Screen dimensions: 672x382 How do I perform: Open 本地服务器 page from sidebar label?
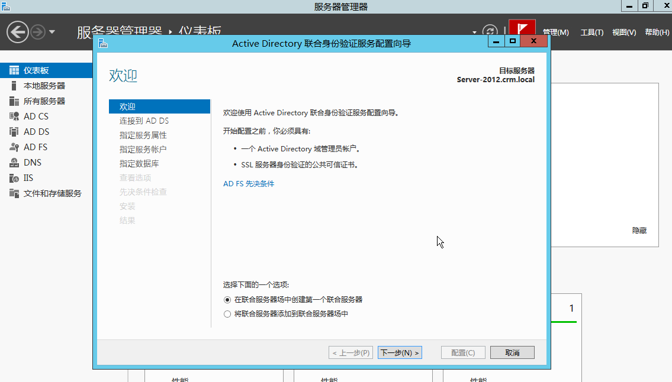44,86
